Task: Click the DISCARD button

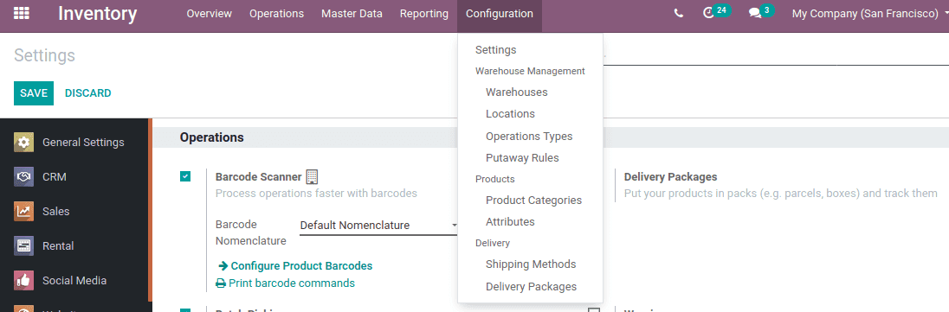Action: click(87, 93)
